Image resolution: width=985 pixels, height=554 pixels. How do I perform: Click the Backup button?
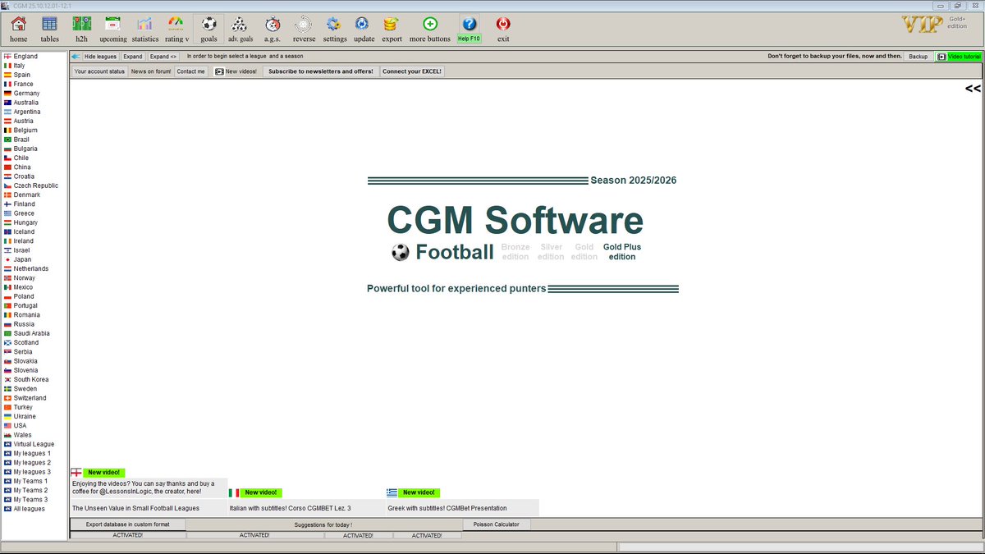click(x=918, y=57)
